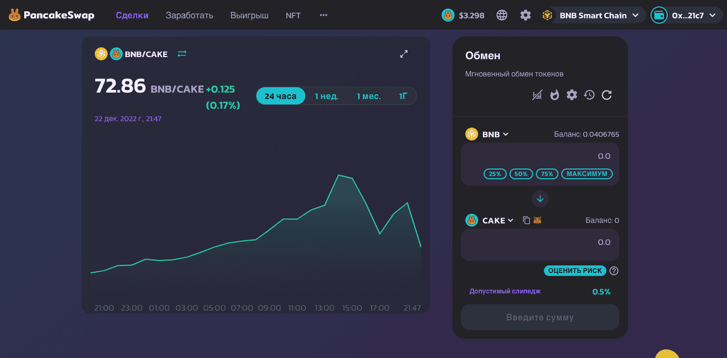Open swap settings gear icon
The image size is (727, 358).
coord(572,95)
